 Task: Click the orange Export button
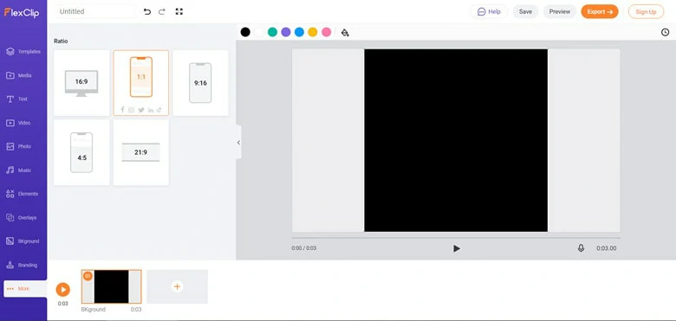599,11
